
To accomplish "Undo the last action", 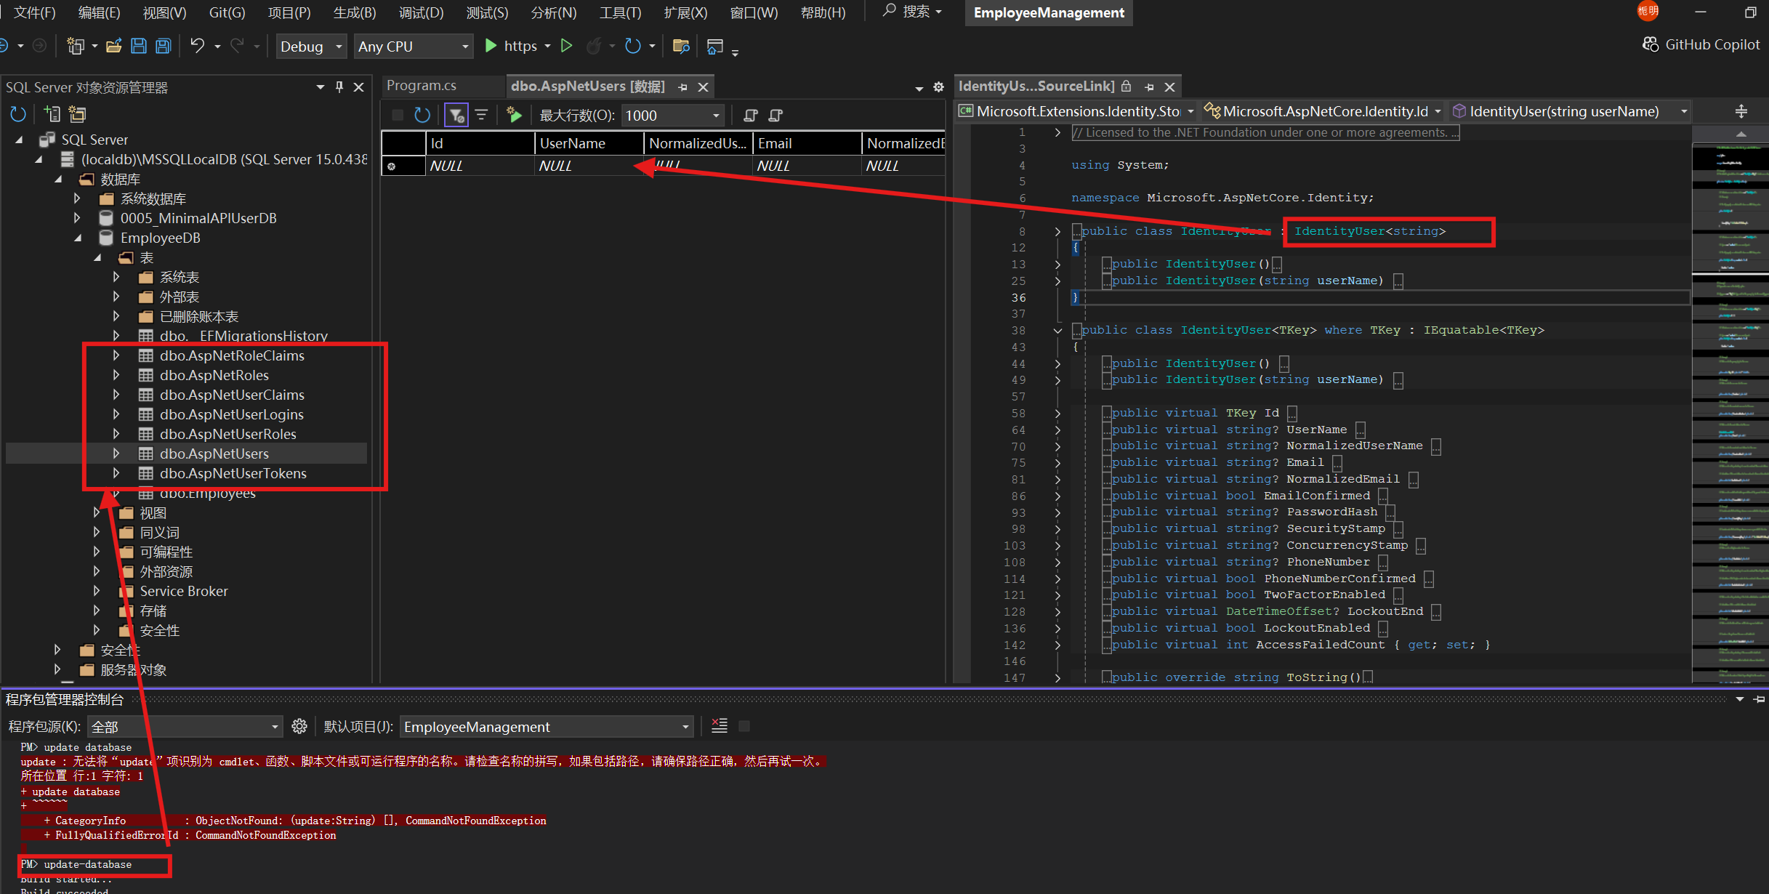I will [x=197, y=47].
